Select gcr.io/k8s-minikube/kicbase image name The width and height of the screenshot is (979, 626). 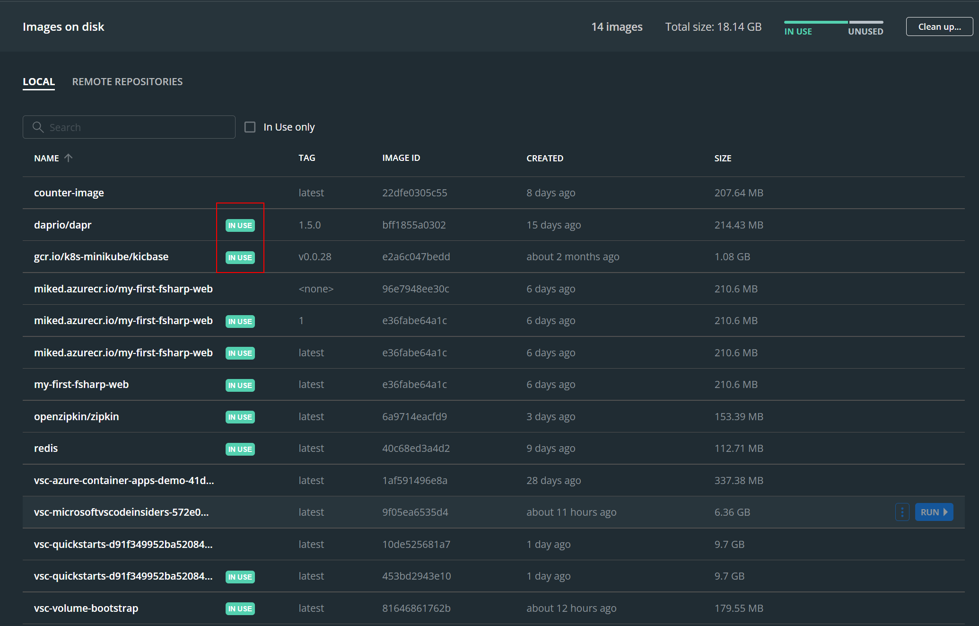(101, 256)
